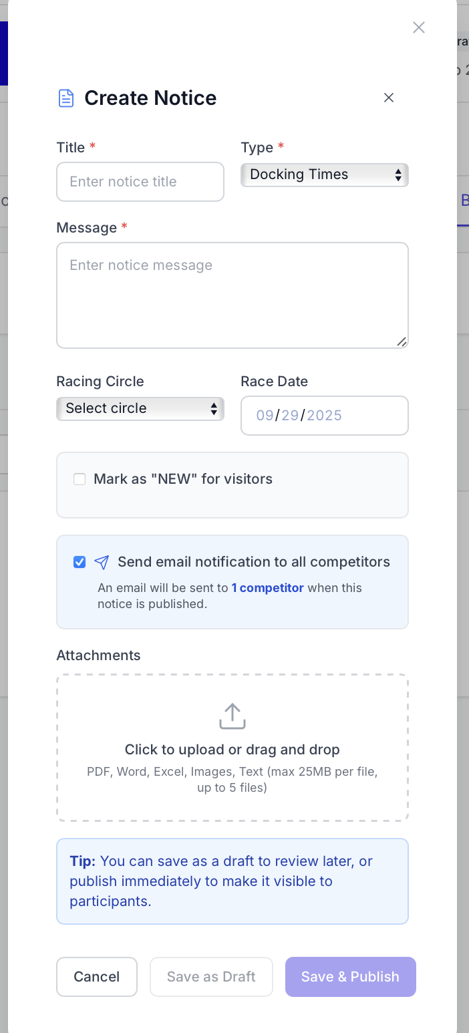Expand the Racing Circle select menu
This screenshot has height=1033, width=469.
(140, 409)
